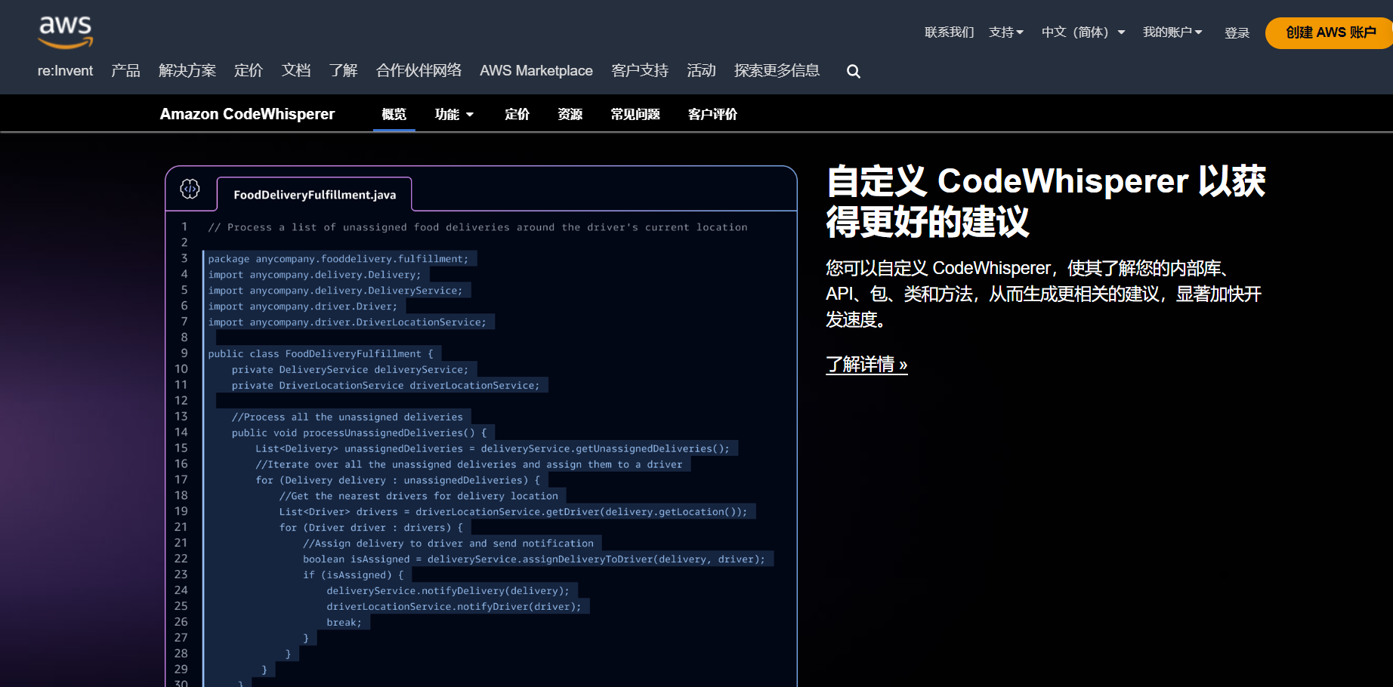
Task: Go to the 客户评价 section
Action: [712, 114]
